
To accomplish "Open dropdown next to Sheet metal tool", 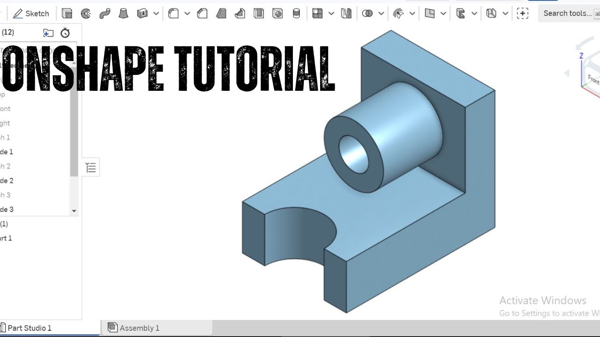I will 505,14.
